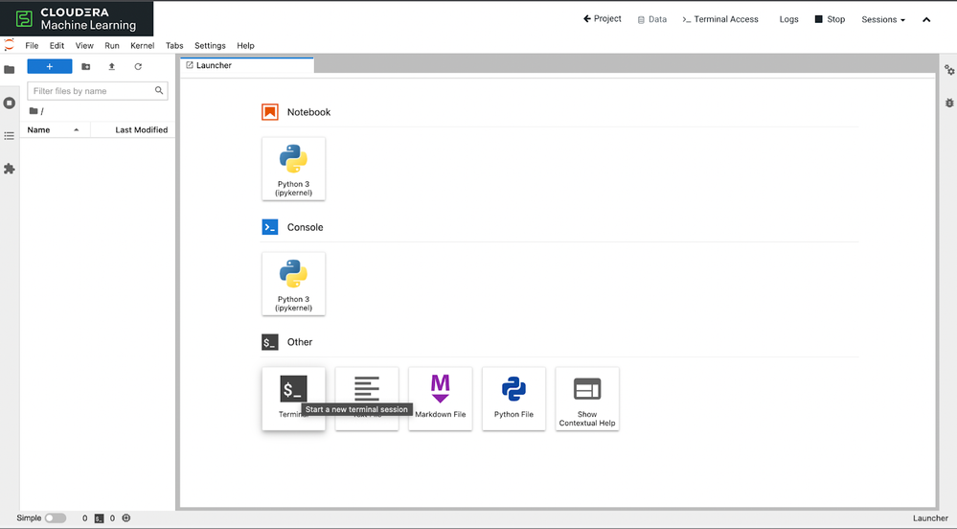
Task: Open the Settings menu
Action: pos(210,46)
